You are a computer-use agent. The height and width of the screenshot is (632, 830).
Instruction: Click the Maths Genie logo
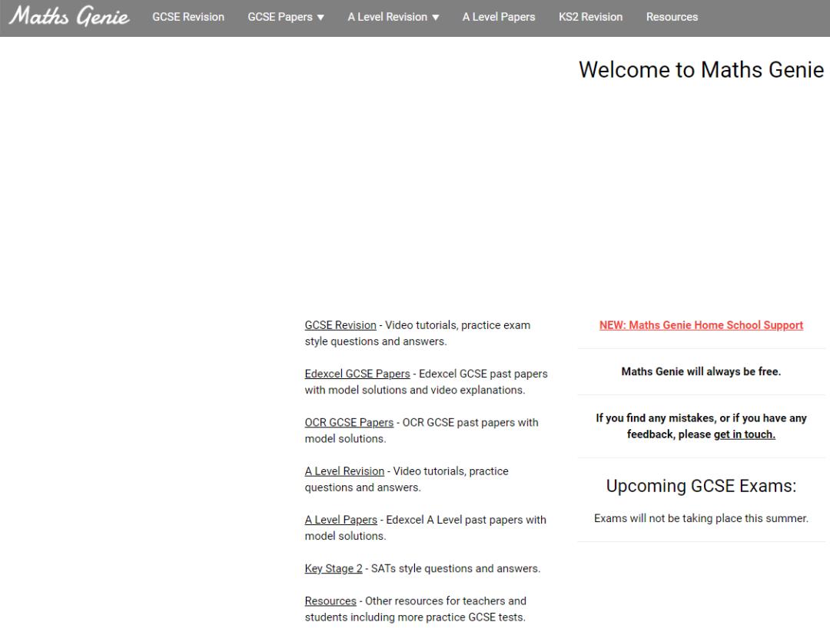click(x=69, y=16)
